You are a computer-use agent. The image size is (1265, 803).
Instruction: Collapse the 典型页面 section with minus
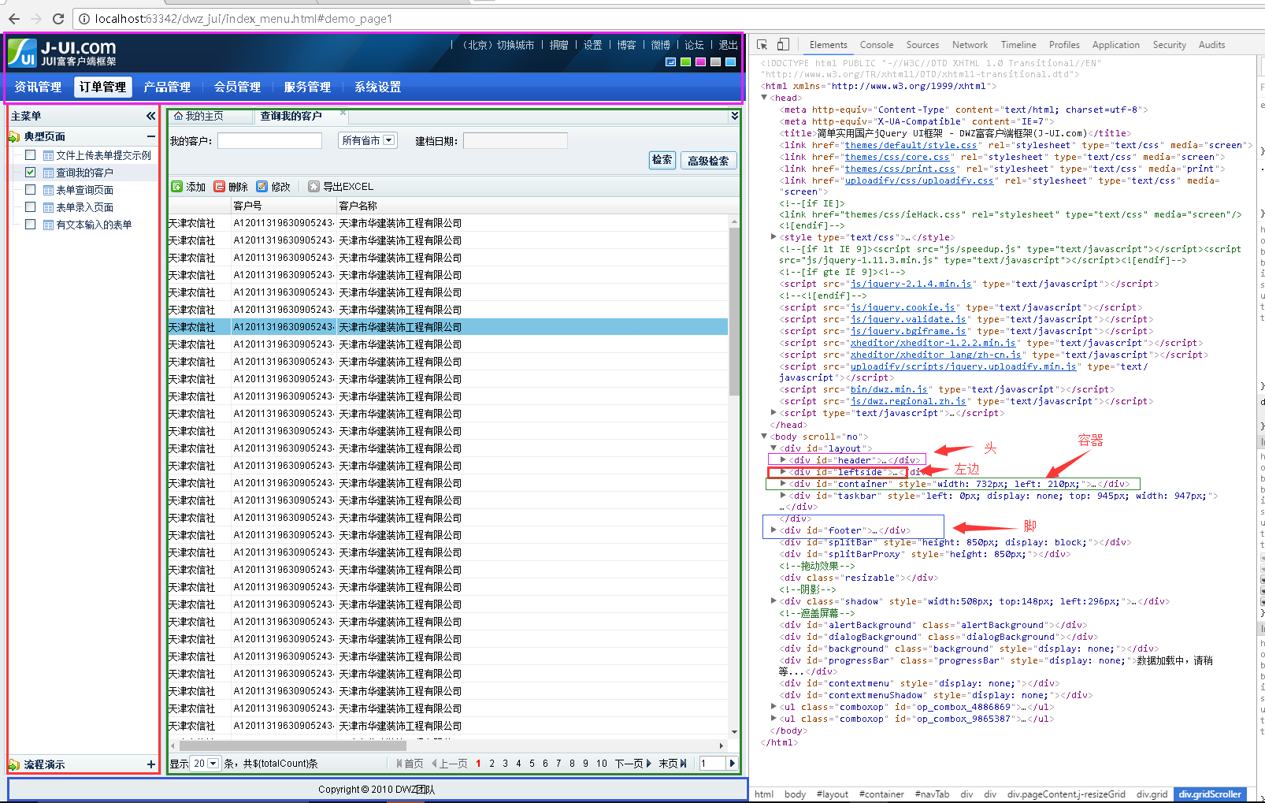pyautogui.click(x=151, y=136)
